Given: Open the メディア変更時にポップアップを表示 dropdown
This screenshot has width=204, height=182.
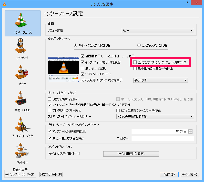Looking at the screenshot, I should [x=160, y=80].
